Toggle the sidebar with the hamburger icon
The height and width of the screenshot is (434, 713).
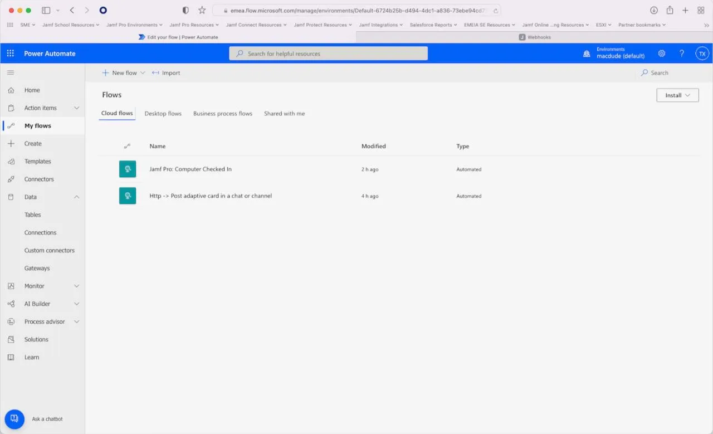pos(10,72)
